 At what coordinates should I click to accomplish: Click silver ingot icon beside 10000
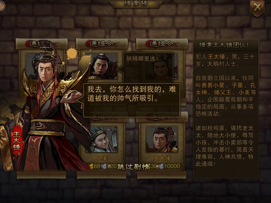(161, 166)
